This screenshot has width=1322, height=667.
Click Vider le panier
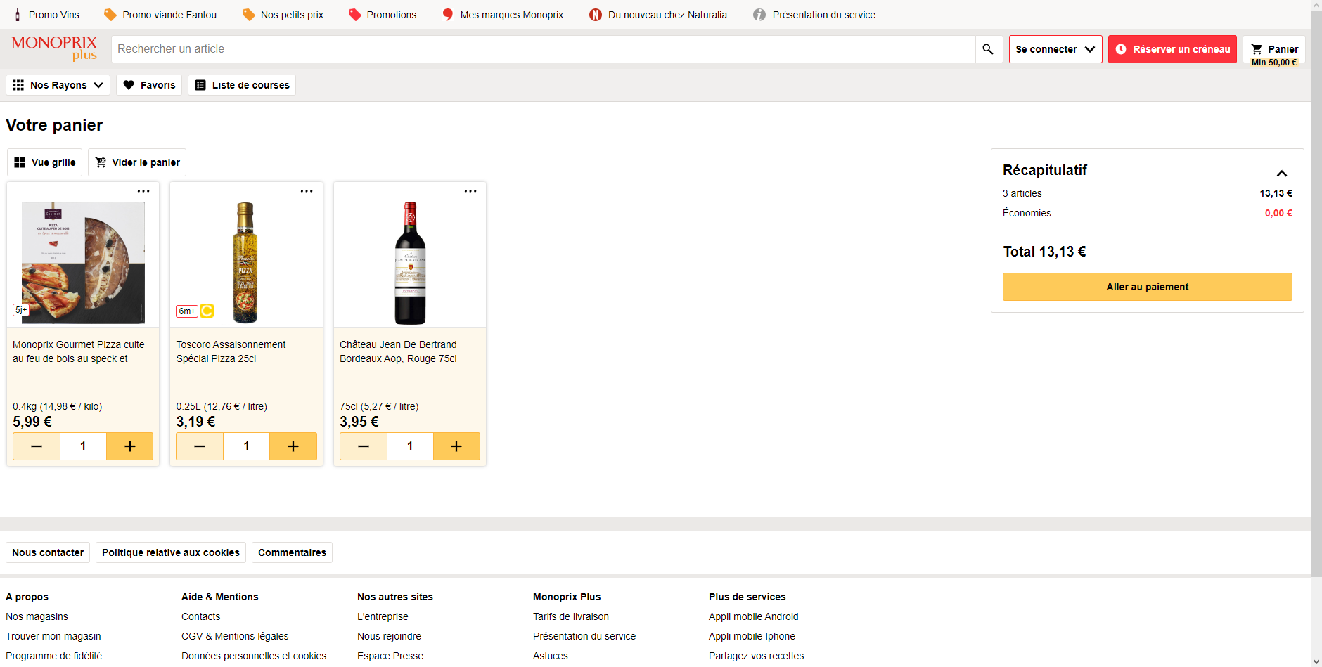[137, 162]
